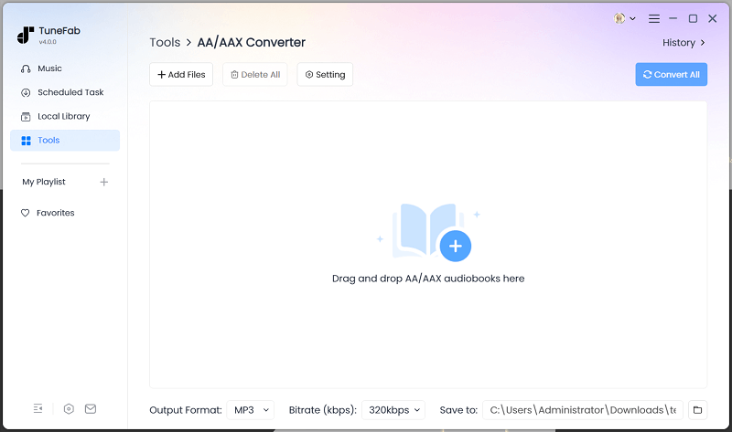Add a new playlist with plus icon
The height and width of the screenshot is (432, 732).
coord(103,182)
